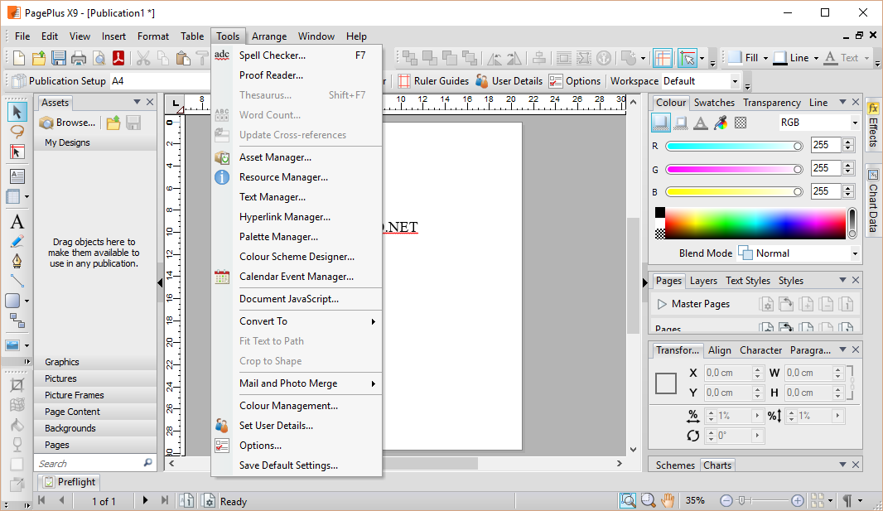
Task: Click the Zoom in plus button
Action: coord(798,500)
